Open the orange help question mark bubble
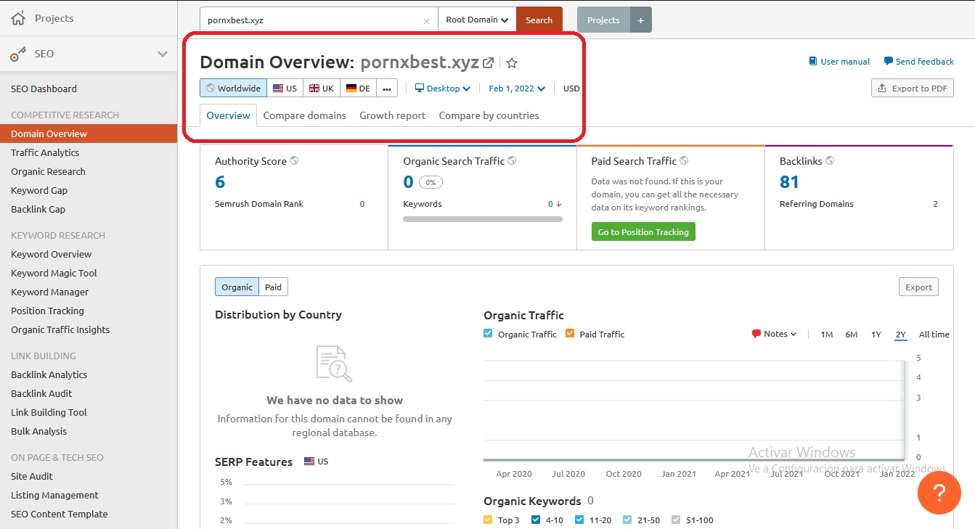The height and width of the screenshot is (529, 975). pyautogui.click(x=939, y=493)
